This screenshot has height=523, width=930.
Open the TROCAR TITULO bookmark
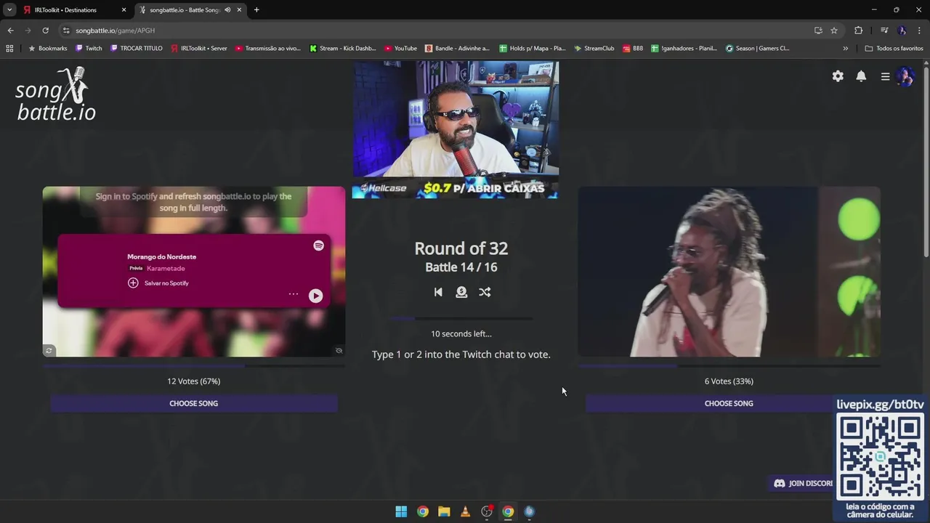click(x=137, y=49)
